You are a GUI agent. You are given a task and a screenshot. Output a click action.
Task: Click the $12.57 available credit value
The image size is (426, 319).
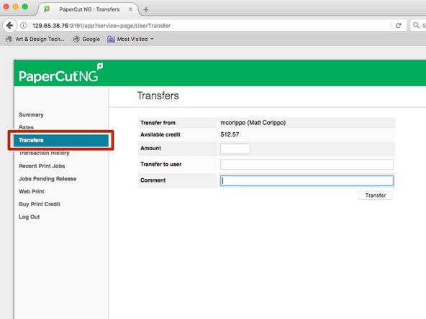click(x=230, y=134)
